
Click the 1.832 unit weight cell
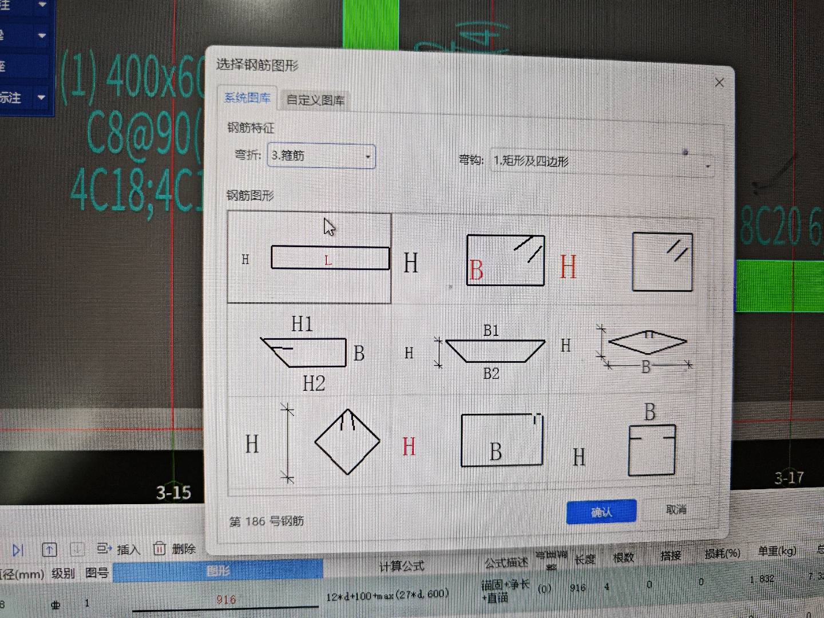pos(762,579)
